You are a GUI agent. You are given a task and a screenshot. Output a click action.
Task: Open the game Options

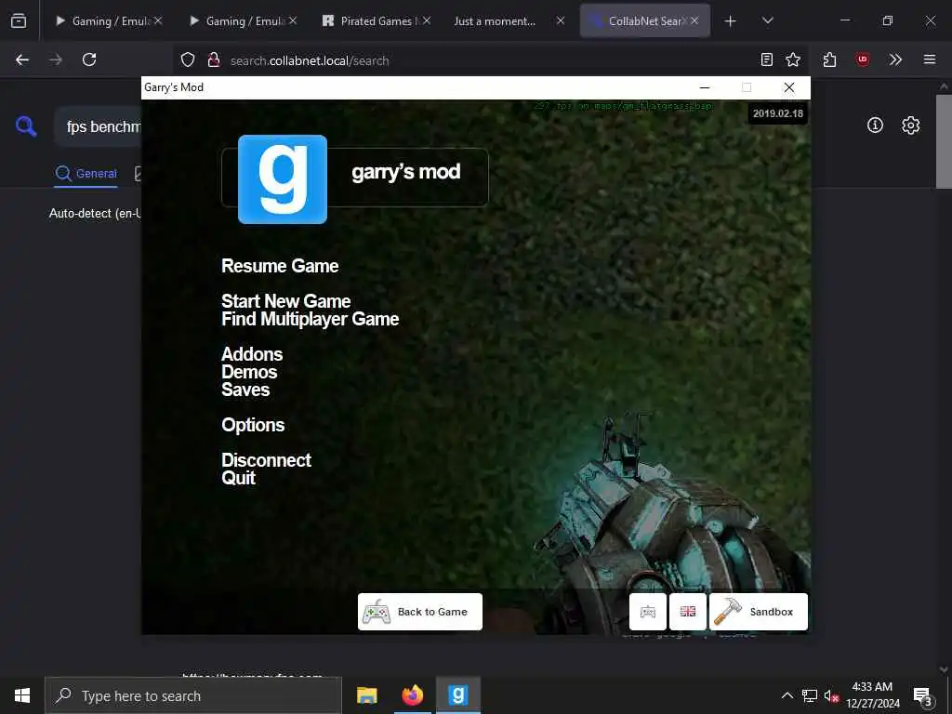point(253,425)
